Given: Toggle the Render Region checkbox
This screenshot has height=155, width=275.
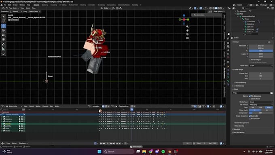Looking at the screenshot, I should 250,59.
